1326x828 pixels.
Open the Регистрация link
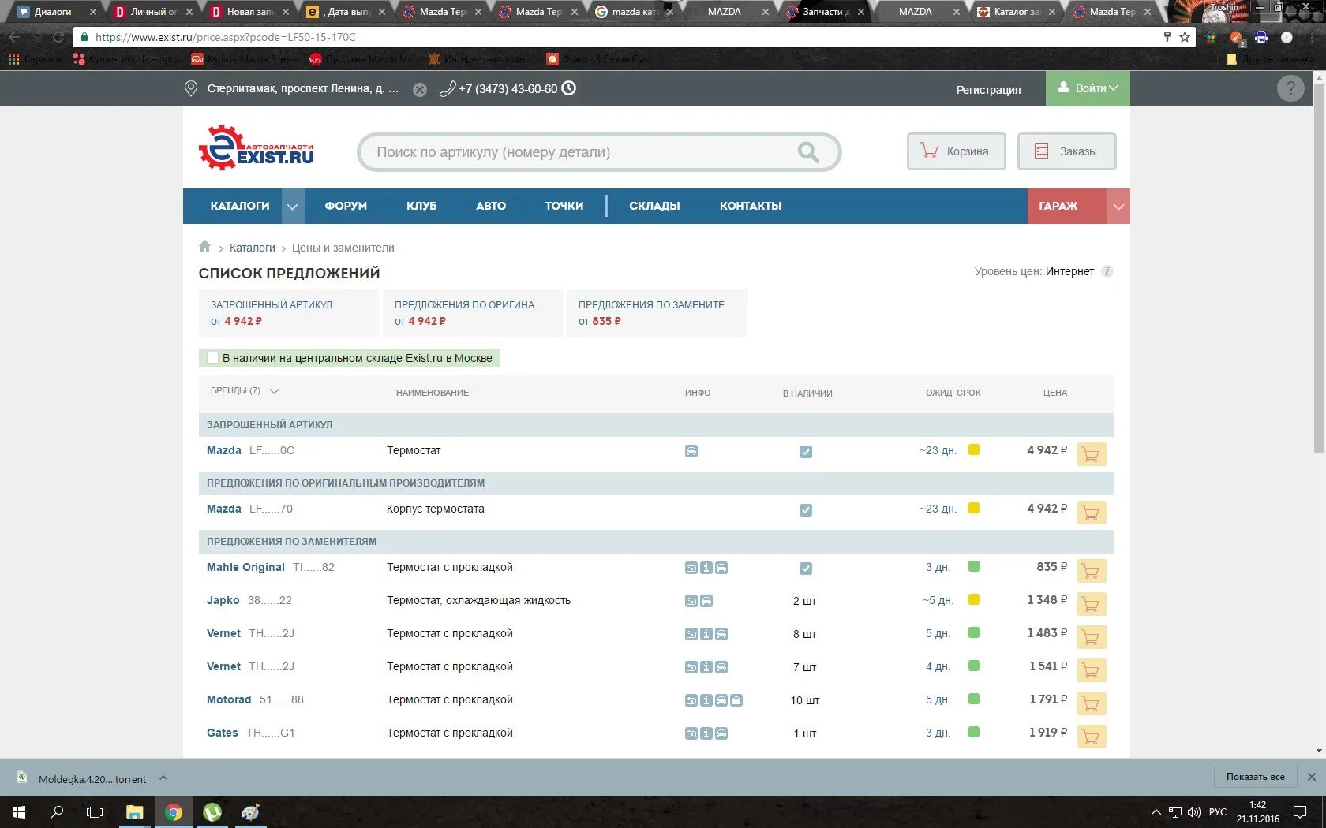988,90
